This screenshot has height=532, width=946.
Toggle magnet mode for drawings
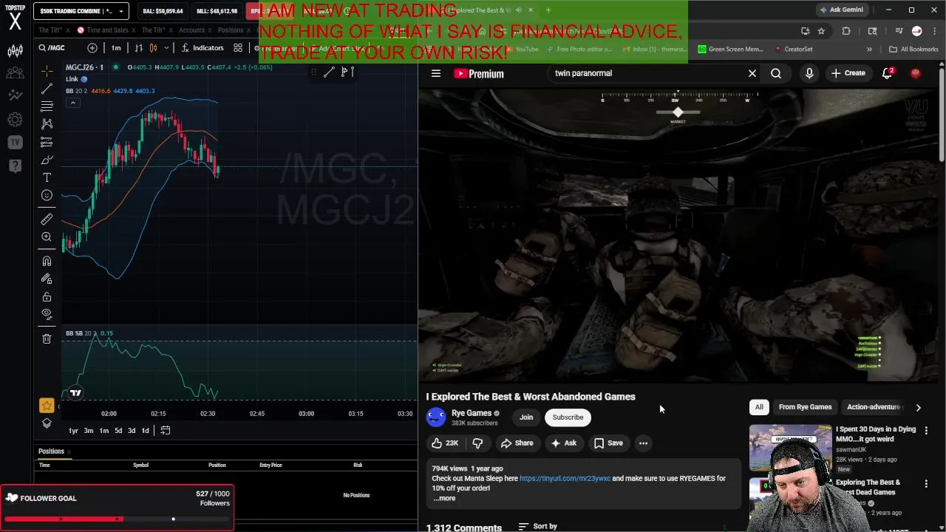(x=47, y=261)
